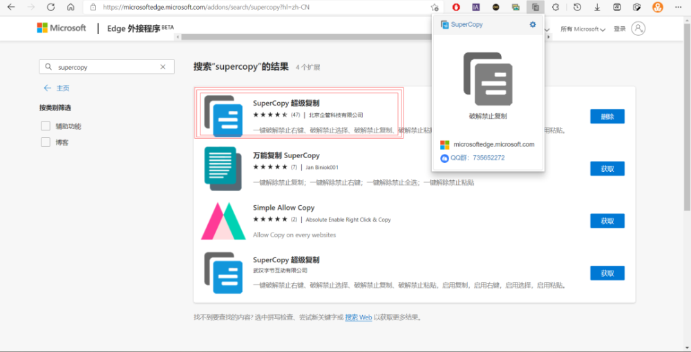691x352 pixels.
Task: Open 万能复制 SuperCopy teal icon
Action: tap(223, 168)
